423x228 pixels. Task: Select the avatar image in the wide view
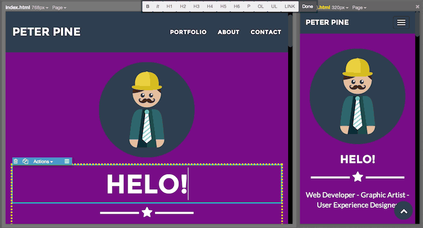point(147,110)
